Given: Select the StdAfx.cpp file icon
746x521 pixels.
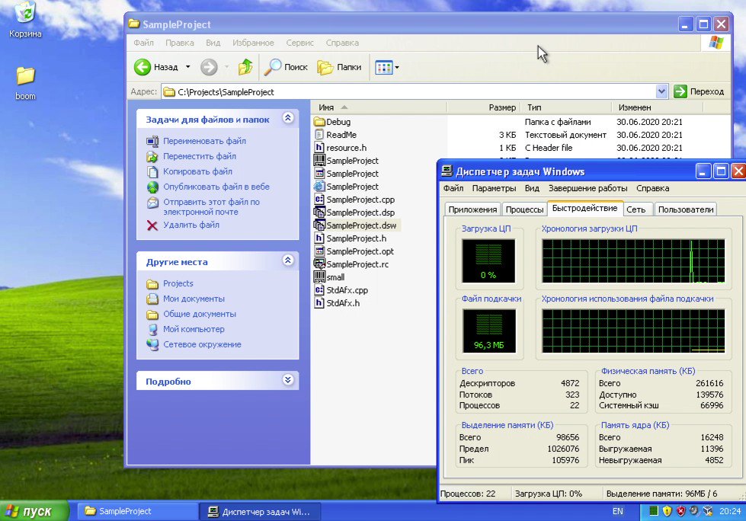Looking at the screenshot, I should [x=319, y=289].
